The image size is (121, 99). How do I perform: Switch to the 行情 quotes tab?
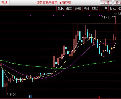[106, 2]
